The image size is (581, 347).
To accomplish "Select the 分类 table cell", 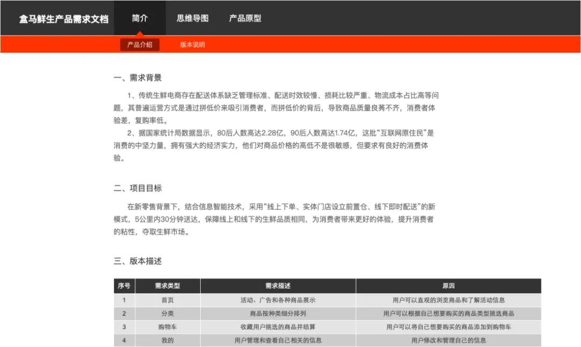I will click(x=167, y=313).
